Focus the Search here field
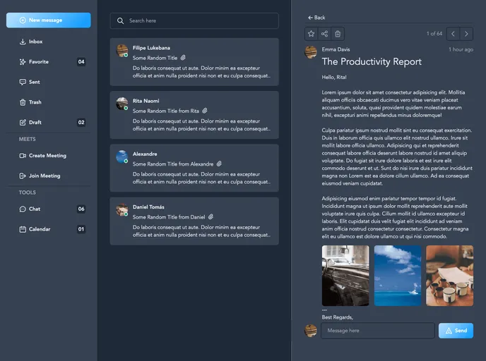 click(x=194, y=20)
